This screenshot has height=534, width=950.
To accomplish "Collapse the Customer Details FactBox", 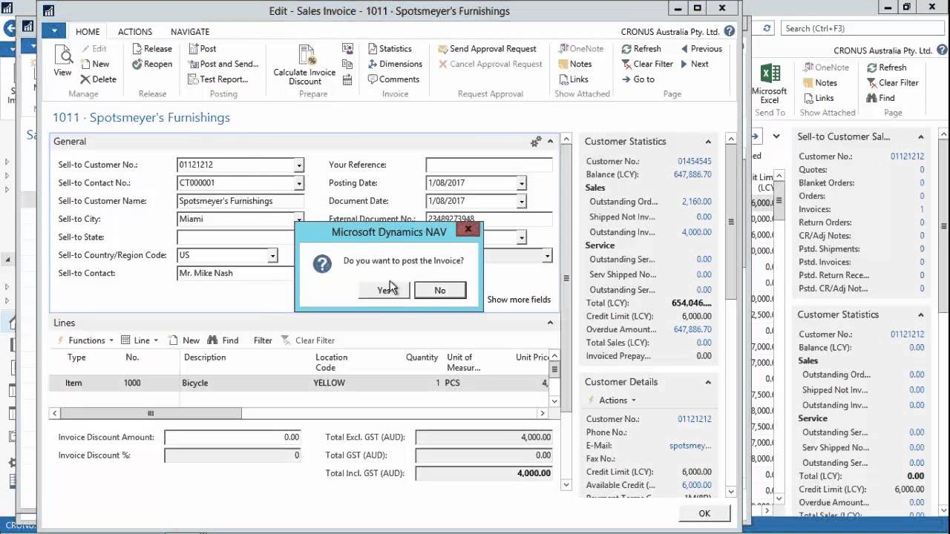I will click(x=708, y=382).
